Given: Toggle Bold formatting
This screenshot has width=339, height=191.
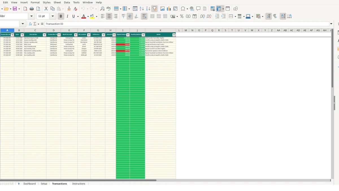Looking at the screenshot, I should (x=61, y=16).
